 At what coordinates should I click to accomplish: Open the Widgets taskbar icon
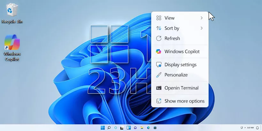[x=129, y=128]
